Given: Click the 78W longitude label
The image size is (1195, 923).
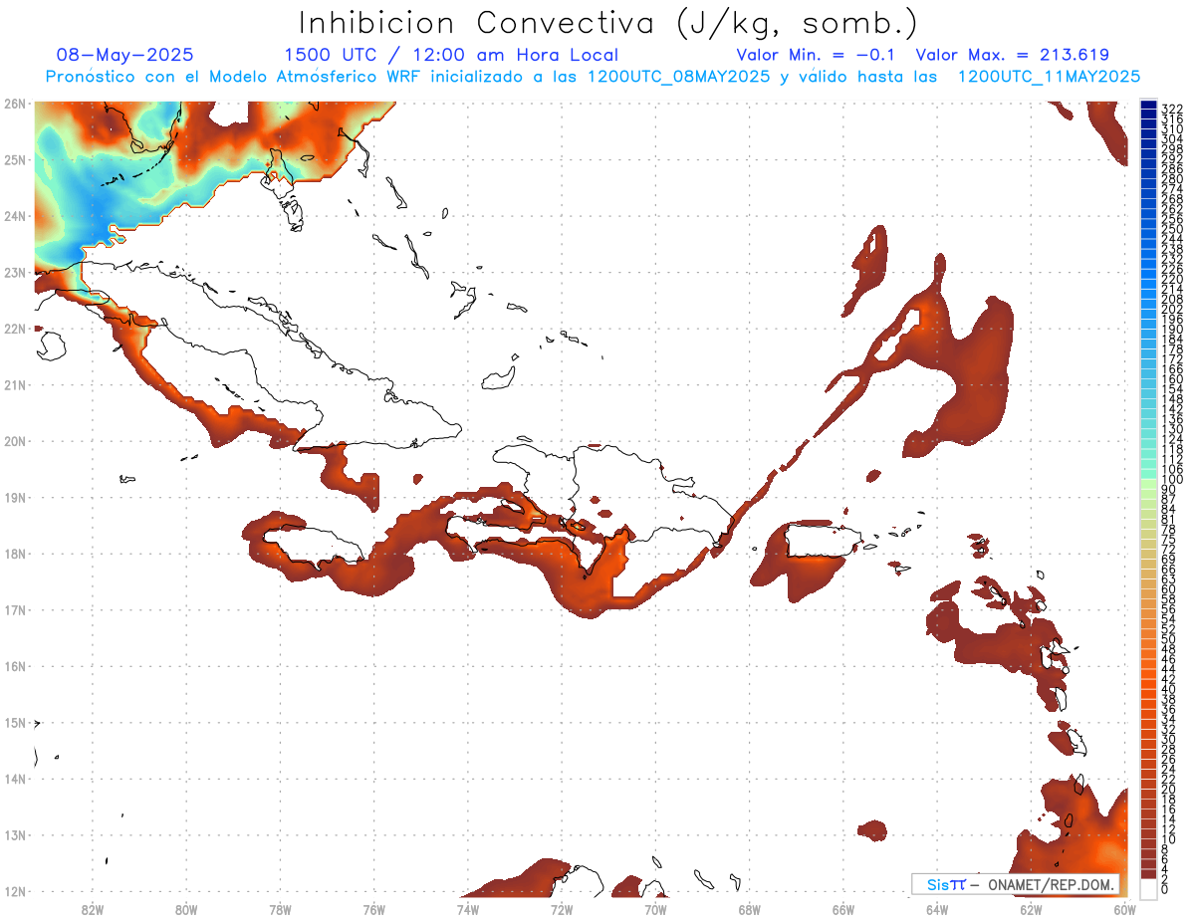Looking at the screenshot, I should pyautogui.click(x=280, y=909).
